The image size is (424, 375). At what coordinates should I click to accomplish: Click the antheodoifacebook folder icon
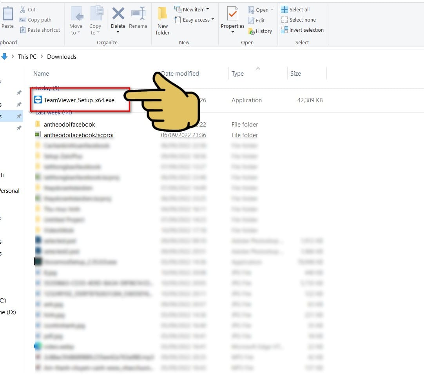[x=38, y=124]
